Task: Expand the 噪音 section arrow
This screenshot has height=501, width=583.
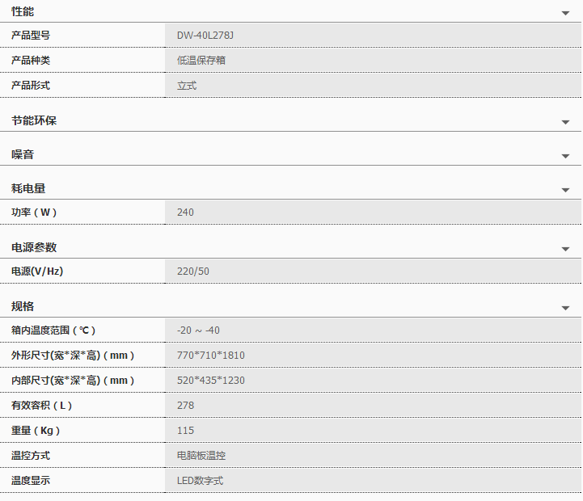Action: (565, 156)
